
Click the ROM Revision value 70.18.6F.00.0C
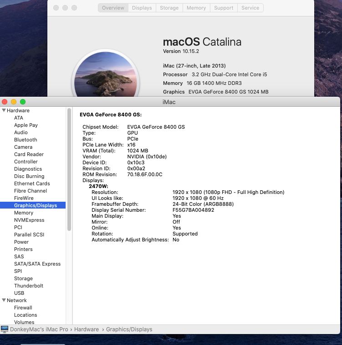click(145, 174)
